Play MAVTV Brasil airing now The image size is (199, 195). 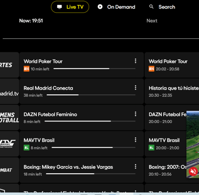pyautogui.click(x=82, y=144)
